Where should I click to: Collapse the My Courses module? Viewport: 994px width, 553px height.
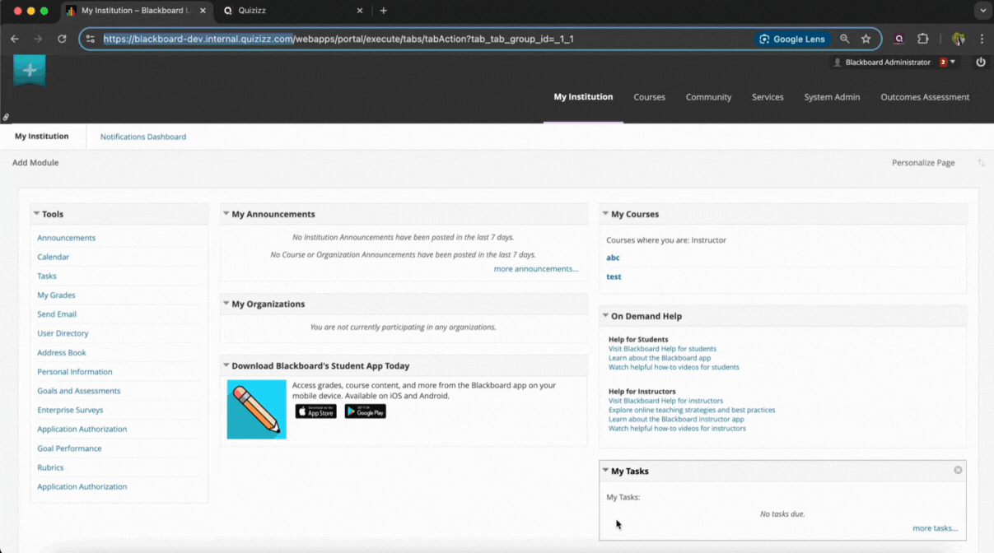pyautogui.click(x=605, y=214)
